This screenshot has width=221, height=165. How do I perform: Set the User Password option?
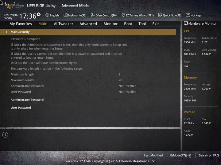21,108
